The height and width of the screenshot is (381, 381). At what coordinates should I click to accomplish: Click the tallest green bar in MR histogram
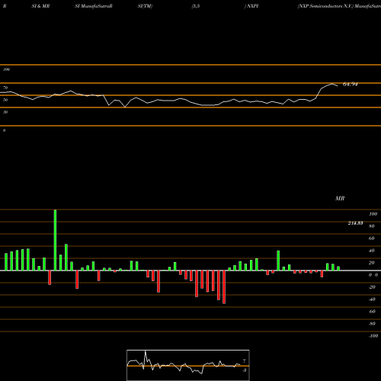[x=55, y=240]
